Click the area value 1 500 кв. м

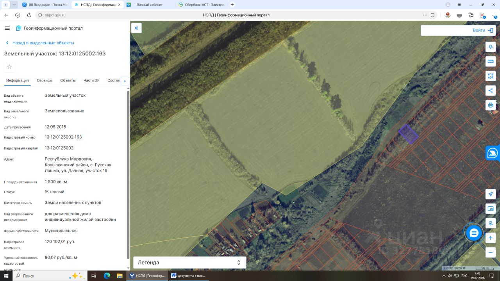[x=56, y=182]
